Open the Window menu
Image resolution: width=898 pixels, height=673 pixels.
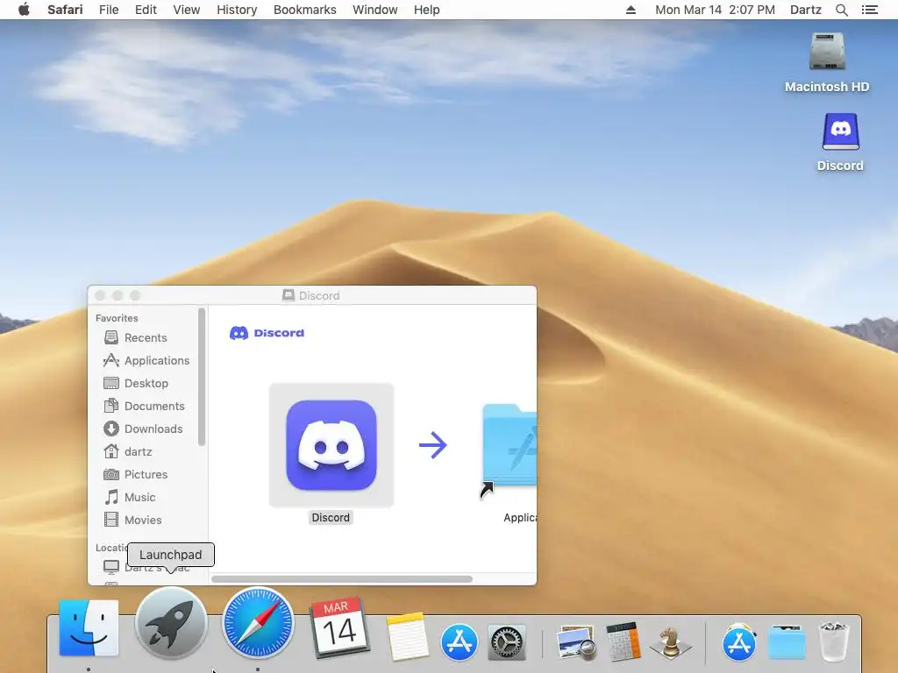(374, 10)
